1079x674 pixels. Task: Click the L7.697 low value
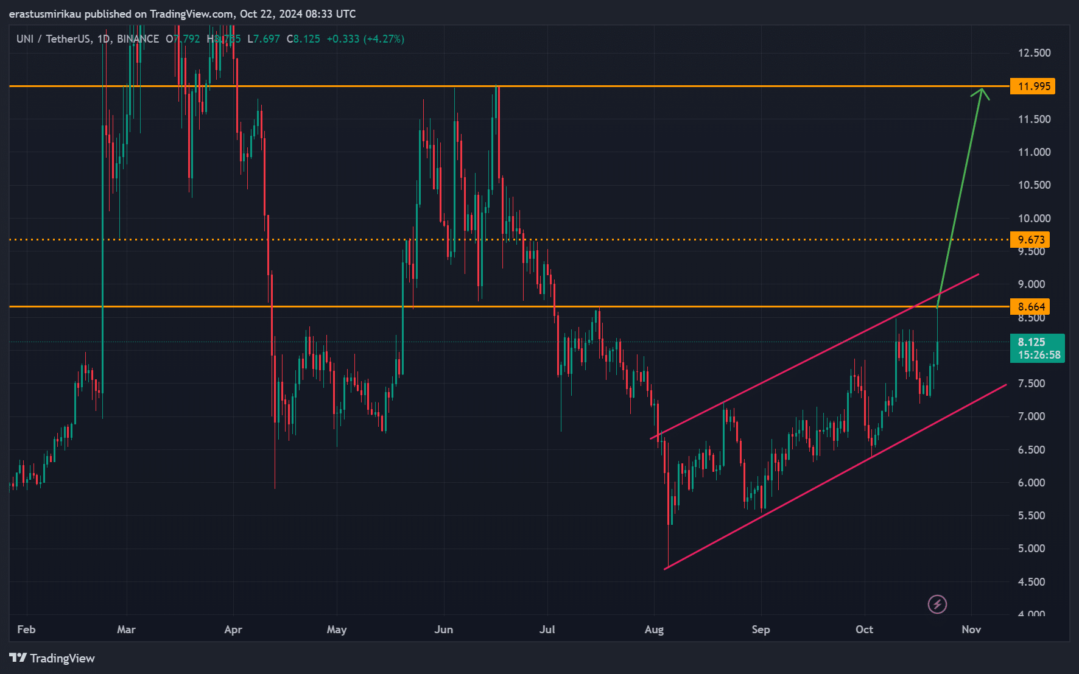[264, 39]
